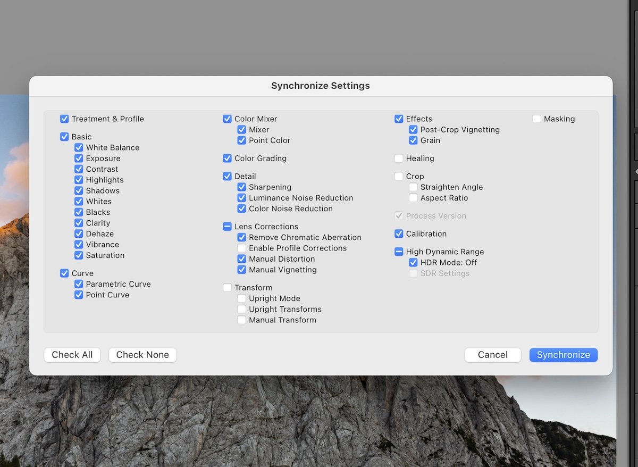Uncheck the Color Grading checkbox
Screen dimensions: 638x467
click(x=228, y=159)
